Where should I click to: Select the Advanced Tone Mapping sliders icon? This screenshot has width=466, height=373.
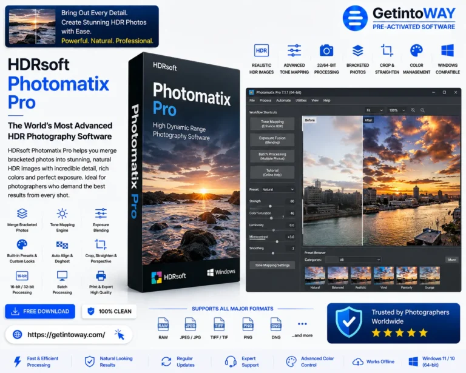[x=294, y=50]
